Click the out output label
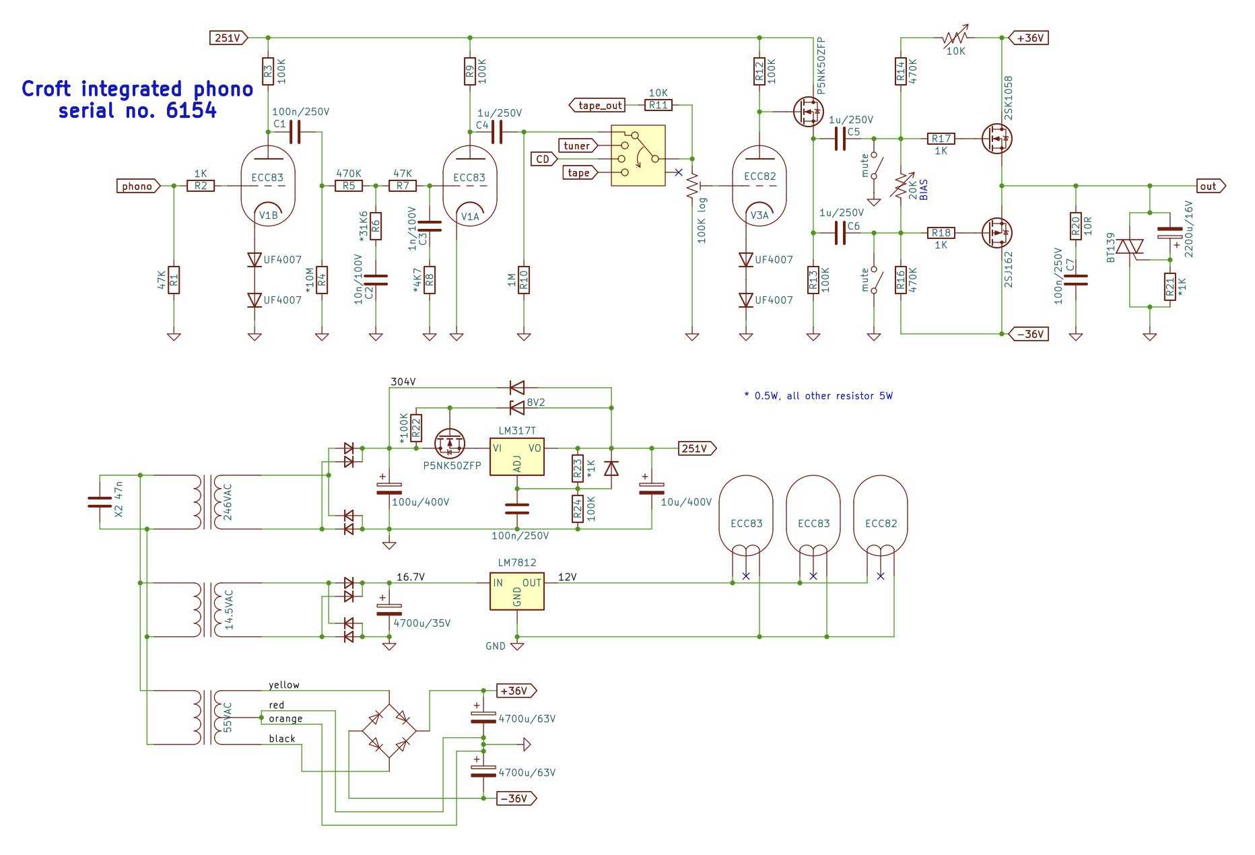 [x=1211, y=186]
